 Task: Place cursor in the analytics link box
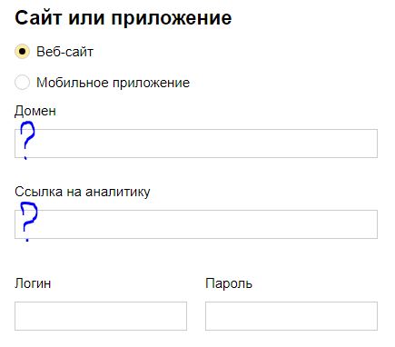196,224
